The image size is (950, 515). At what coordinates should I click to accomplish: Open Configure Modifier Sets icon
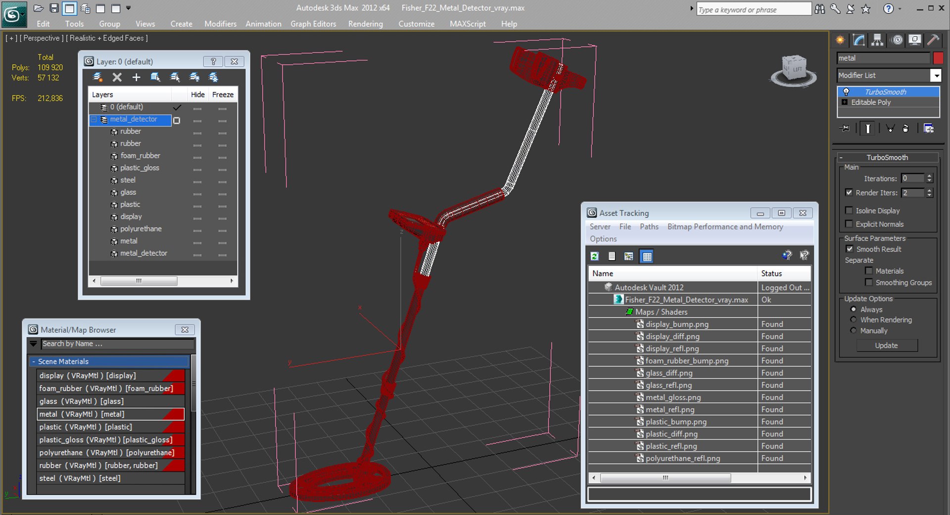click(929, 129)
